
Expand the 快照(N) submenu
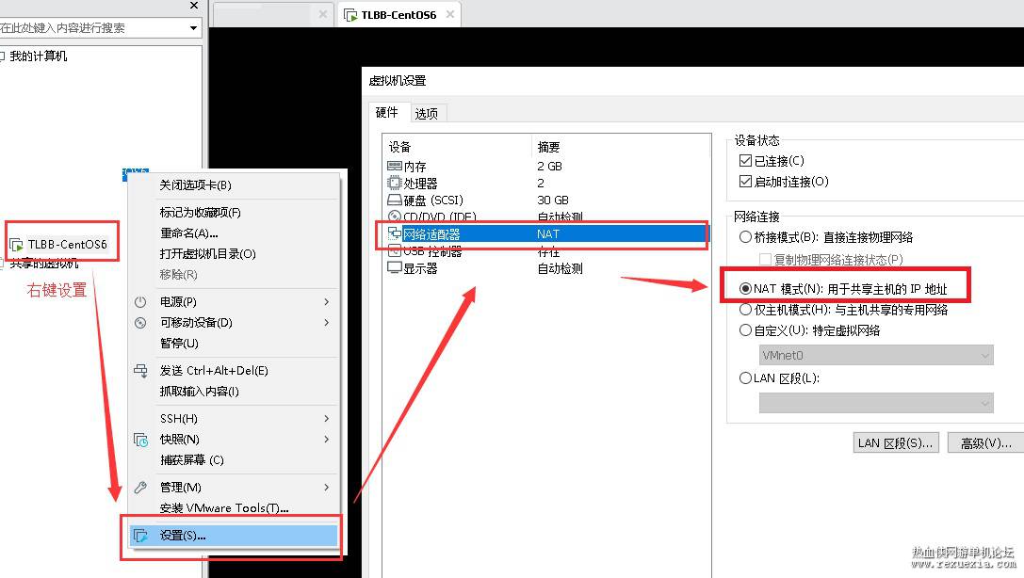click(327, 439)
